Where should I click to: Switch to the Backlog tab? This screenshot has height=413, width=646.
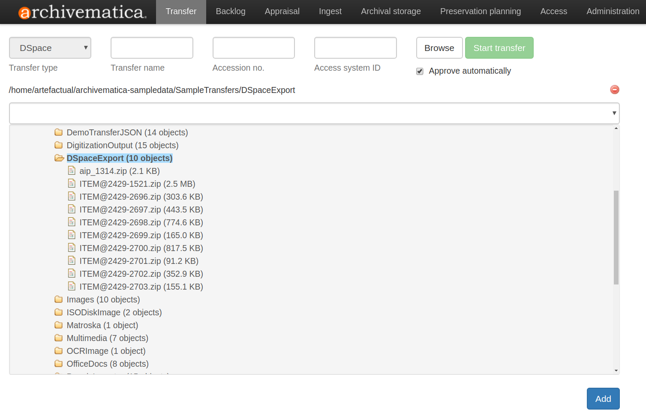point(230,12)
